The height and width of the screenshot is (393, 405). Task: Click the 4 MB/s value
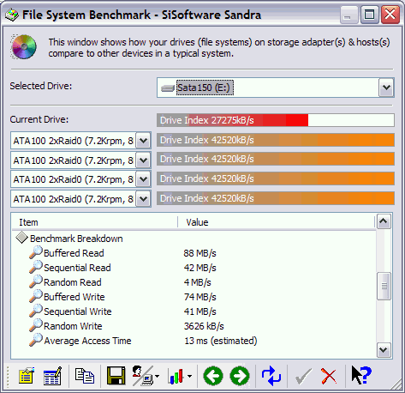click(197, 282)
